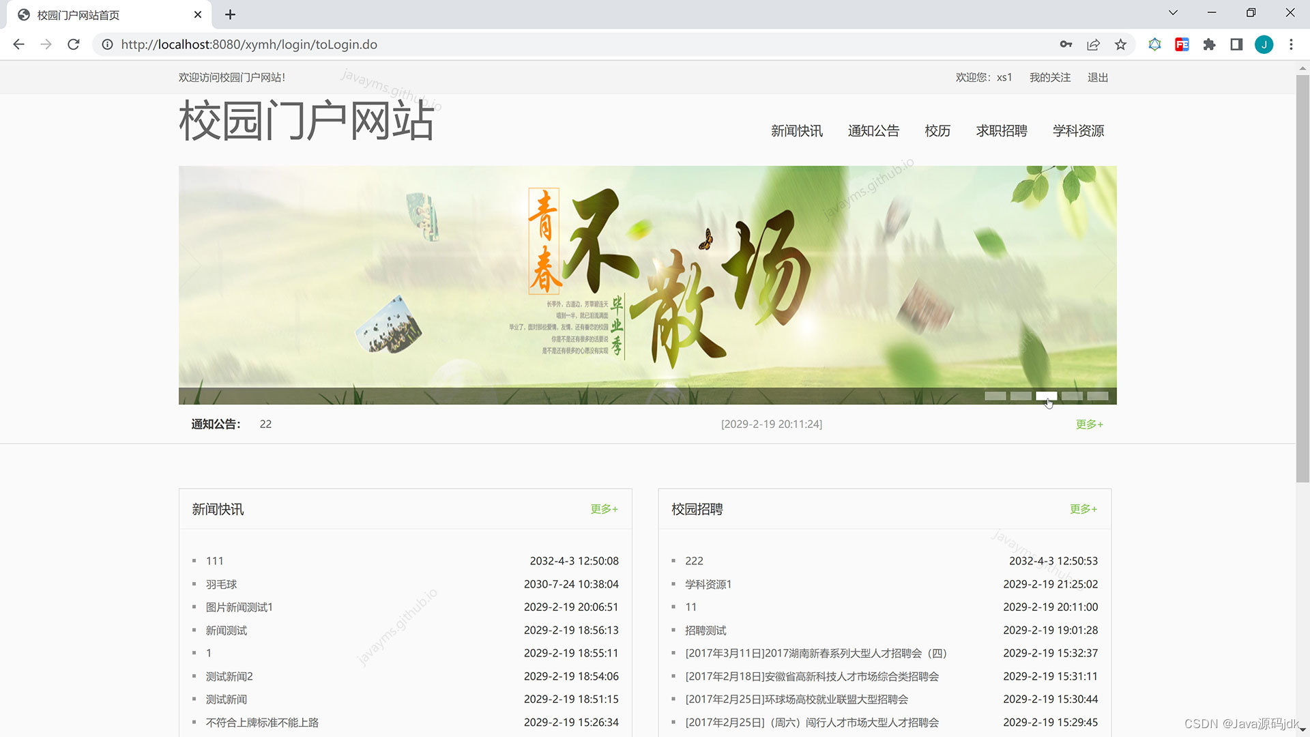This screenshot has height=737, width=1310.
Task: Open the Chrome three-dot menu
Action: coord(1291,44)
